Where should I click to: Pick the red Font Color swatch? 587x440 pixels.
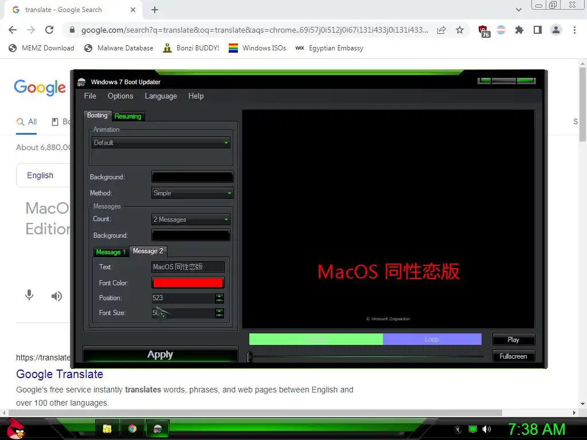(188, 283)
